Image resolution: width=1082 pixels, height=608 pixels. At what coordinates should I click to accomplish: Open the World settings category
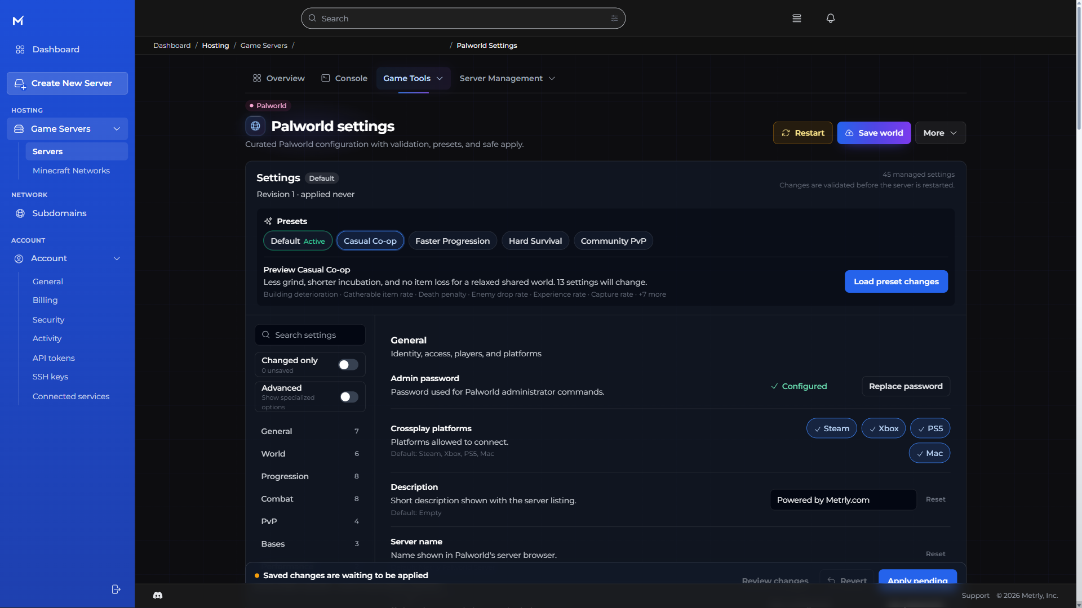(x=310, y=454)
